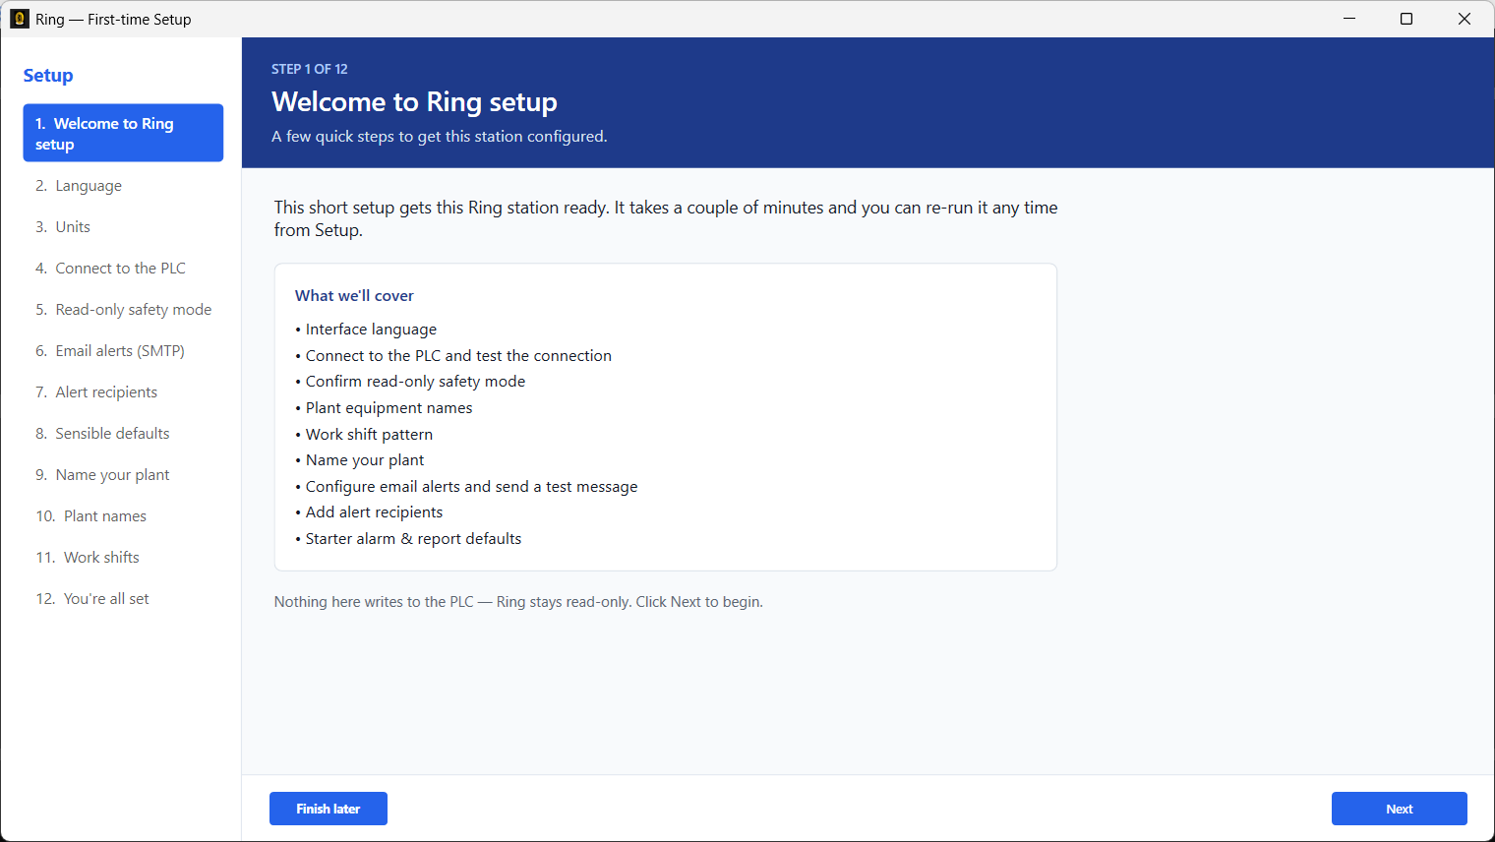
Task: Close the First-time Setup window
Action: [x=1465, y=19]
